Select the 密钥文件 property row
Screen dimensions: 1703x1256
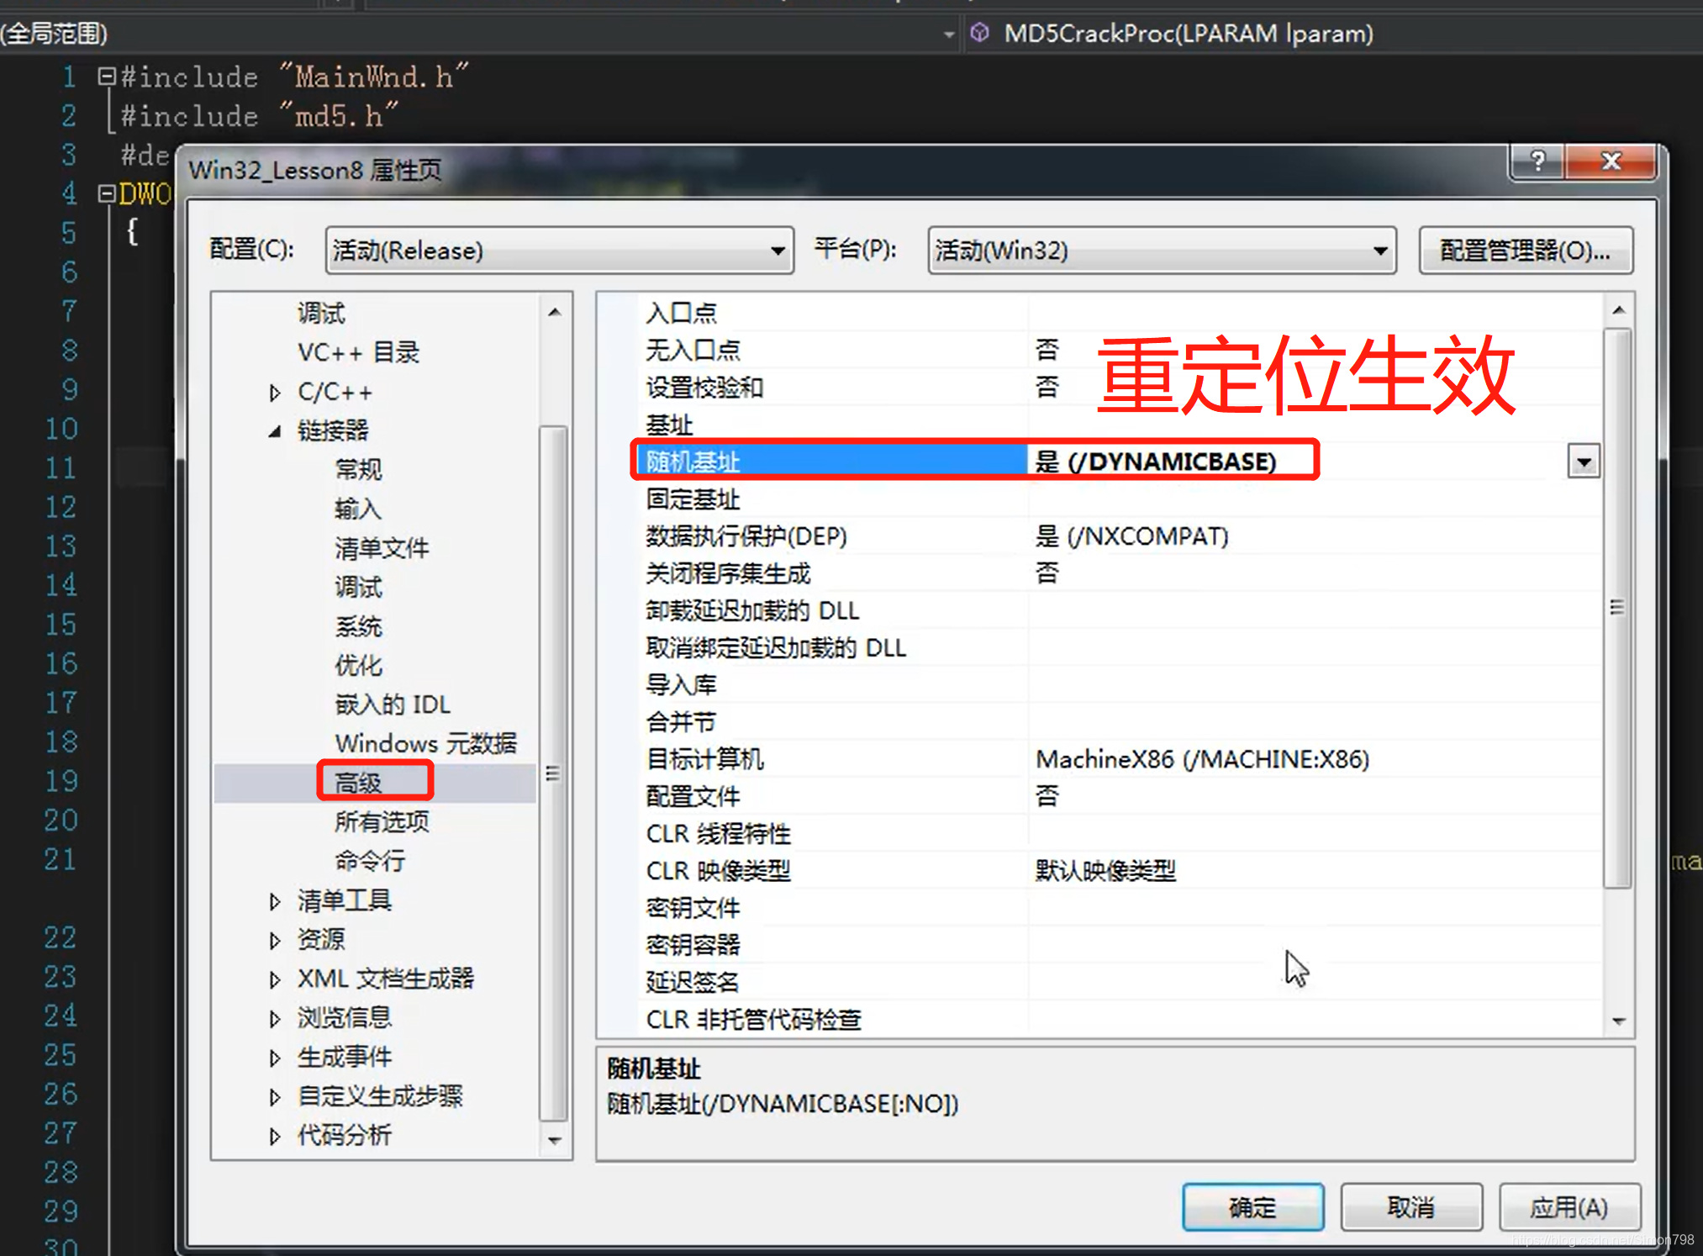point(1119,908)
